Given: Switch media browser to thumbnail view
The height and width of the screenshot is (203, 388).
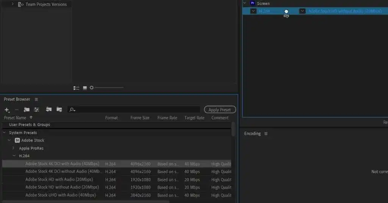Looking at the screenshot, I should (x=85, y=88).
